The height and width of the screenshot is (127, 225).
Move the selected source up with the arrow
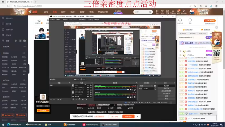coord(83,99)
